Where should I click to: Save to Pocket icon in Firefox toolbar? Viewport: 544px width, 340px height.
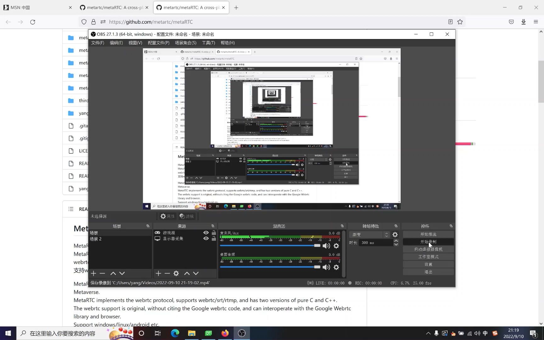coord(511,22)
